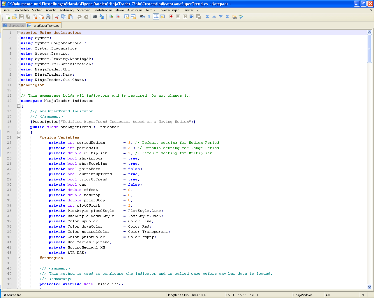This screenshot has height=298, width=374.
Task: Click the Open file folder icon
Action: click(x=15, y=17)
